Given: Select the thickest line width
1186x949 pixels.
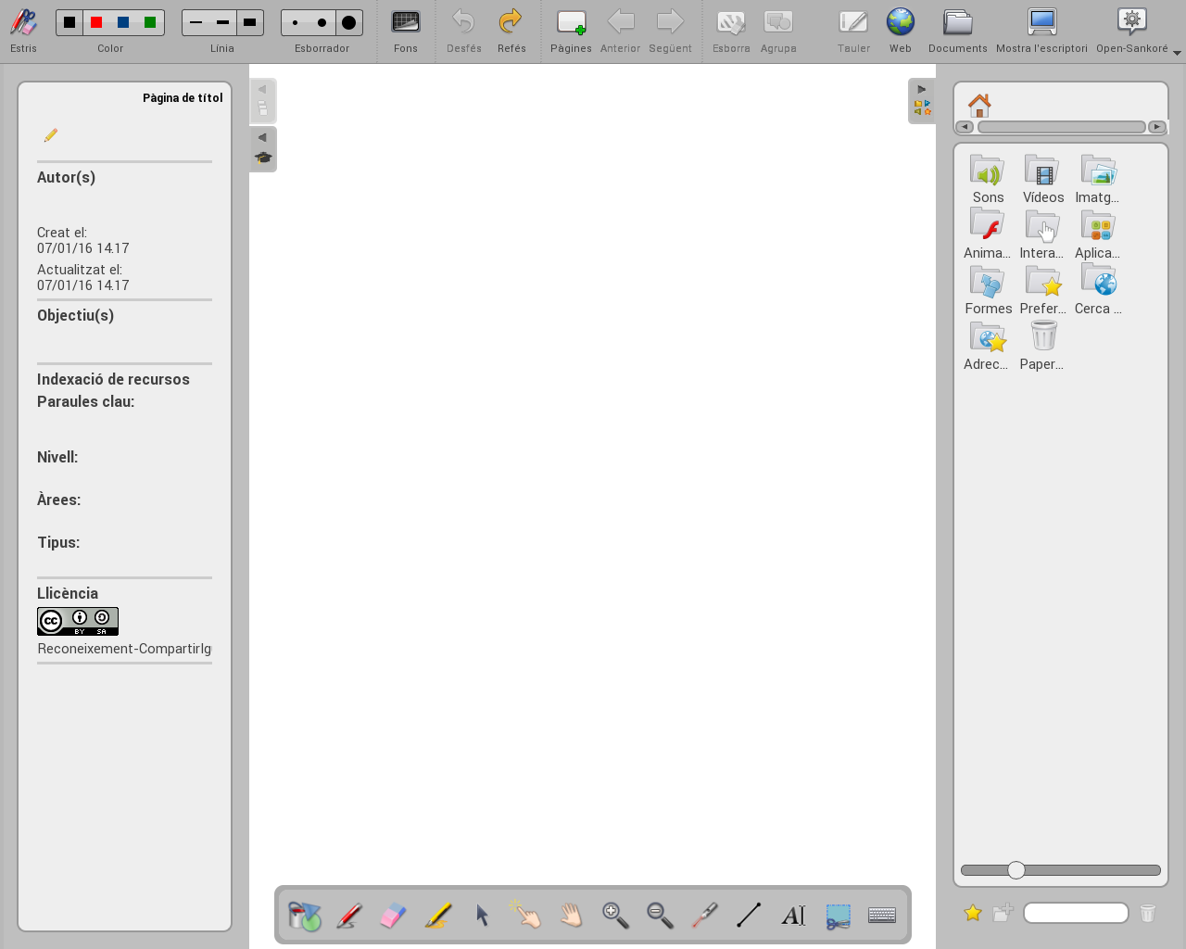Looking at the screenshot, I should [249, 22].
